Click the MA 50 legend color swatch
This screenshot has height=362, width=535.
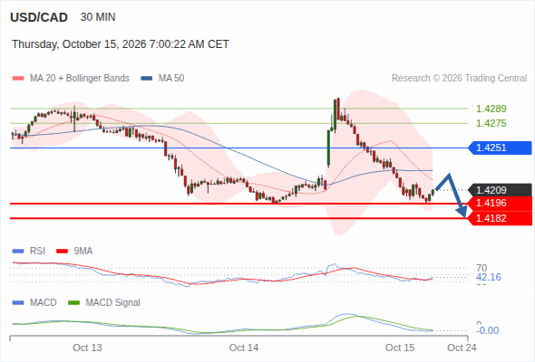(147, 79)
